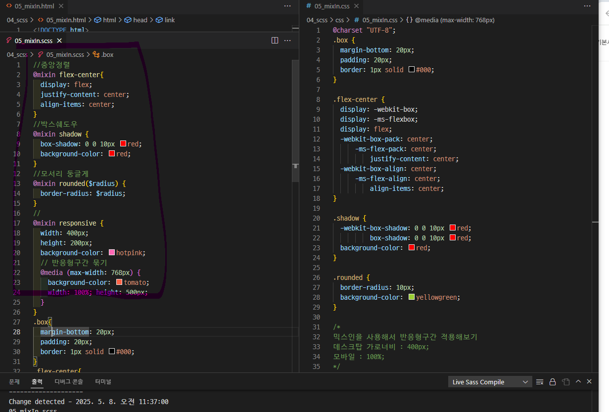
Task: Open red swatch on css line 23
Action: [x=412, y=248]
